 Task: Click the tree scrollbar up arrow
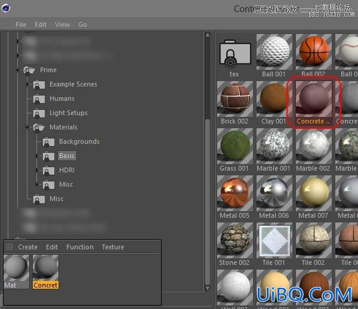(x=207, y=35)
